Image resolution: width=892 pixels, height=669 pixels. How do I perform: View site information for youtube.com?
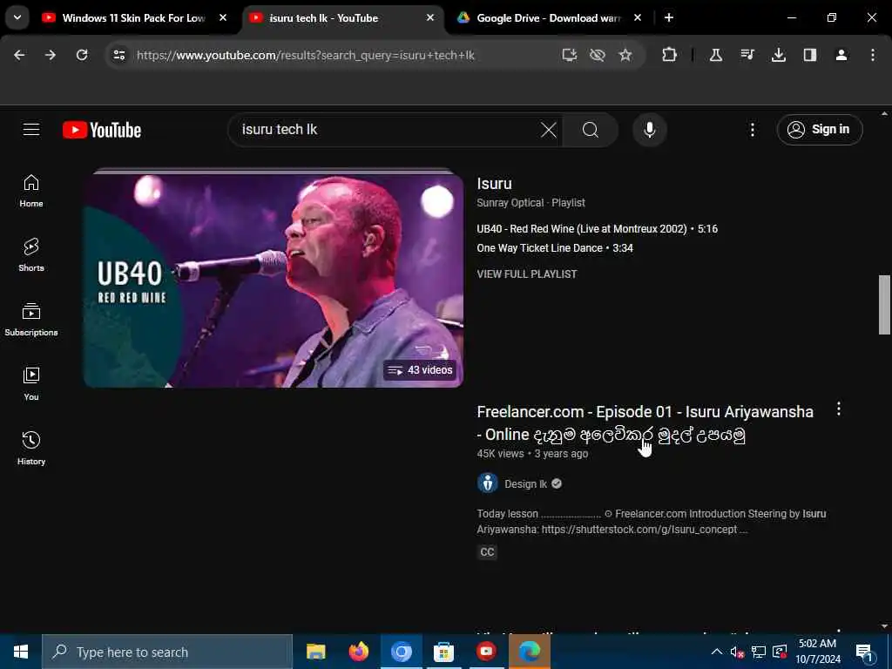point(118,55)
